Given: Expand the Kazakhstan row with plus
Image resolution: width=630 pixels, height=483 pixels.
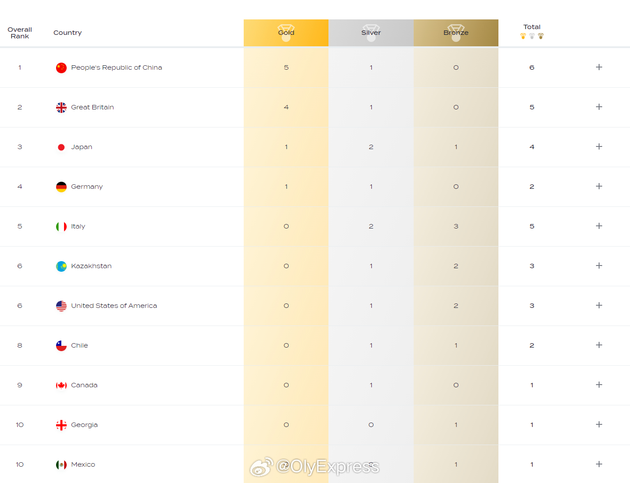Looking at the screenshot, I should 599,266.
